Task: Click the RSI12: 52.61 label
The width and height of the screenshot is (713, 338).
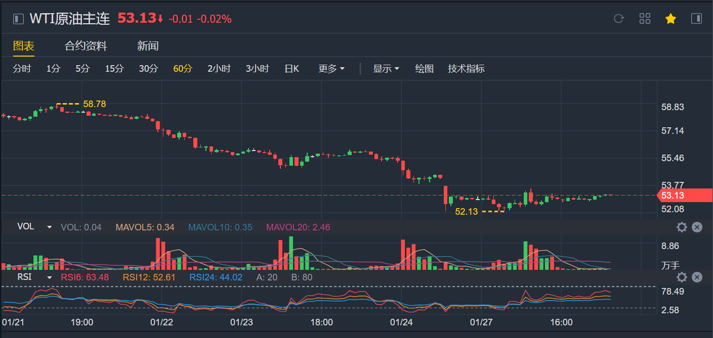Action: (x=149, y=277)
